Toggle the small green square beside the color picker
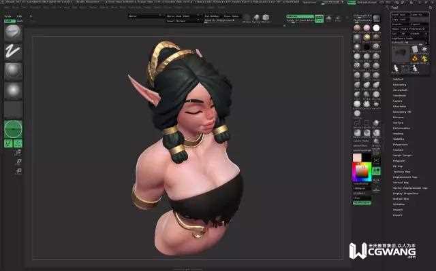The height and width of the screenshot is (271, 436). (376, 171)
